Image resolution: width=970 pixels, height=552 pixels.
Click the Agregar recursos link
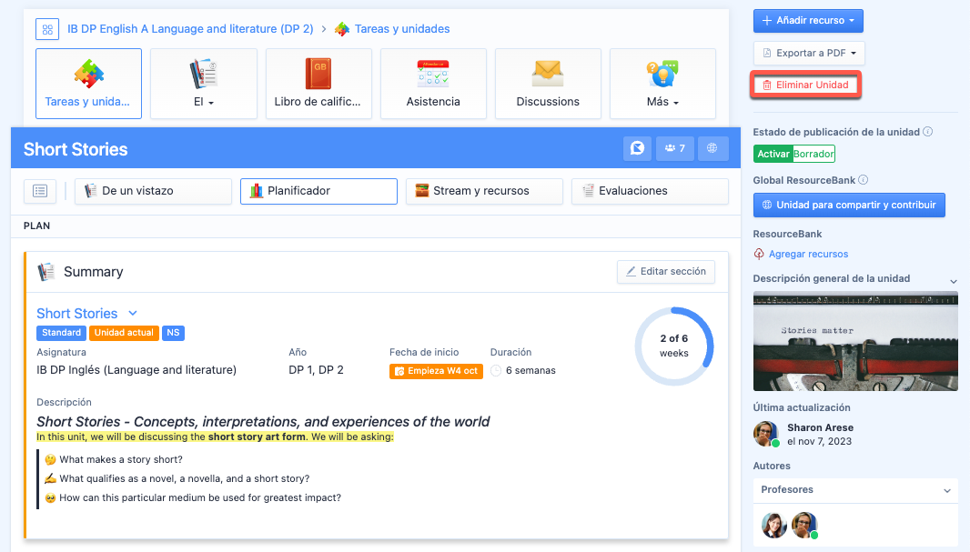pyautogui.click(x=808, y=254)
